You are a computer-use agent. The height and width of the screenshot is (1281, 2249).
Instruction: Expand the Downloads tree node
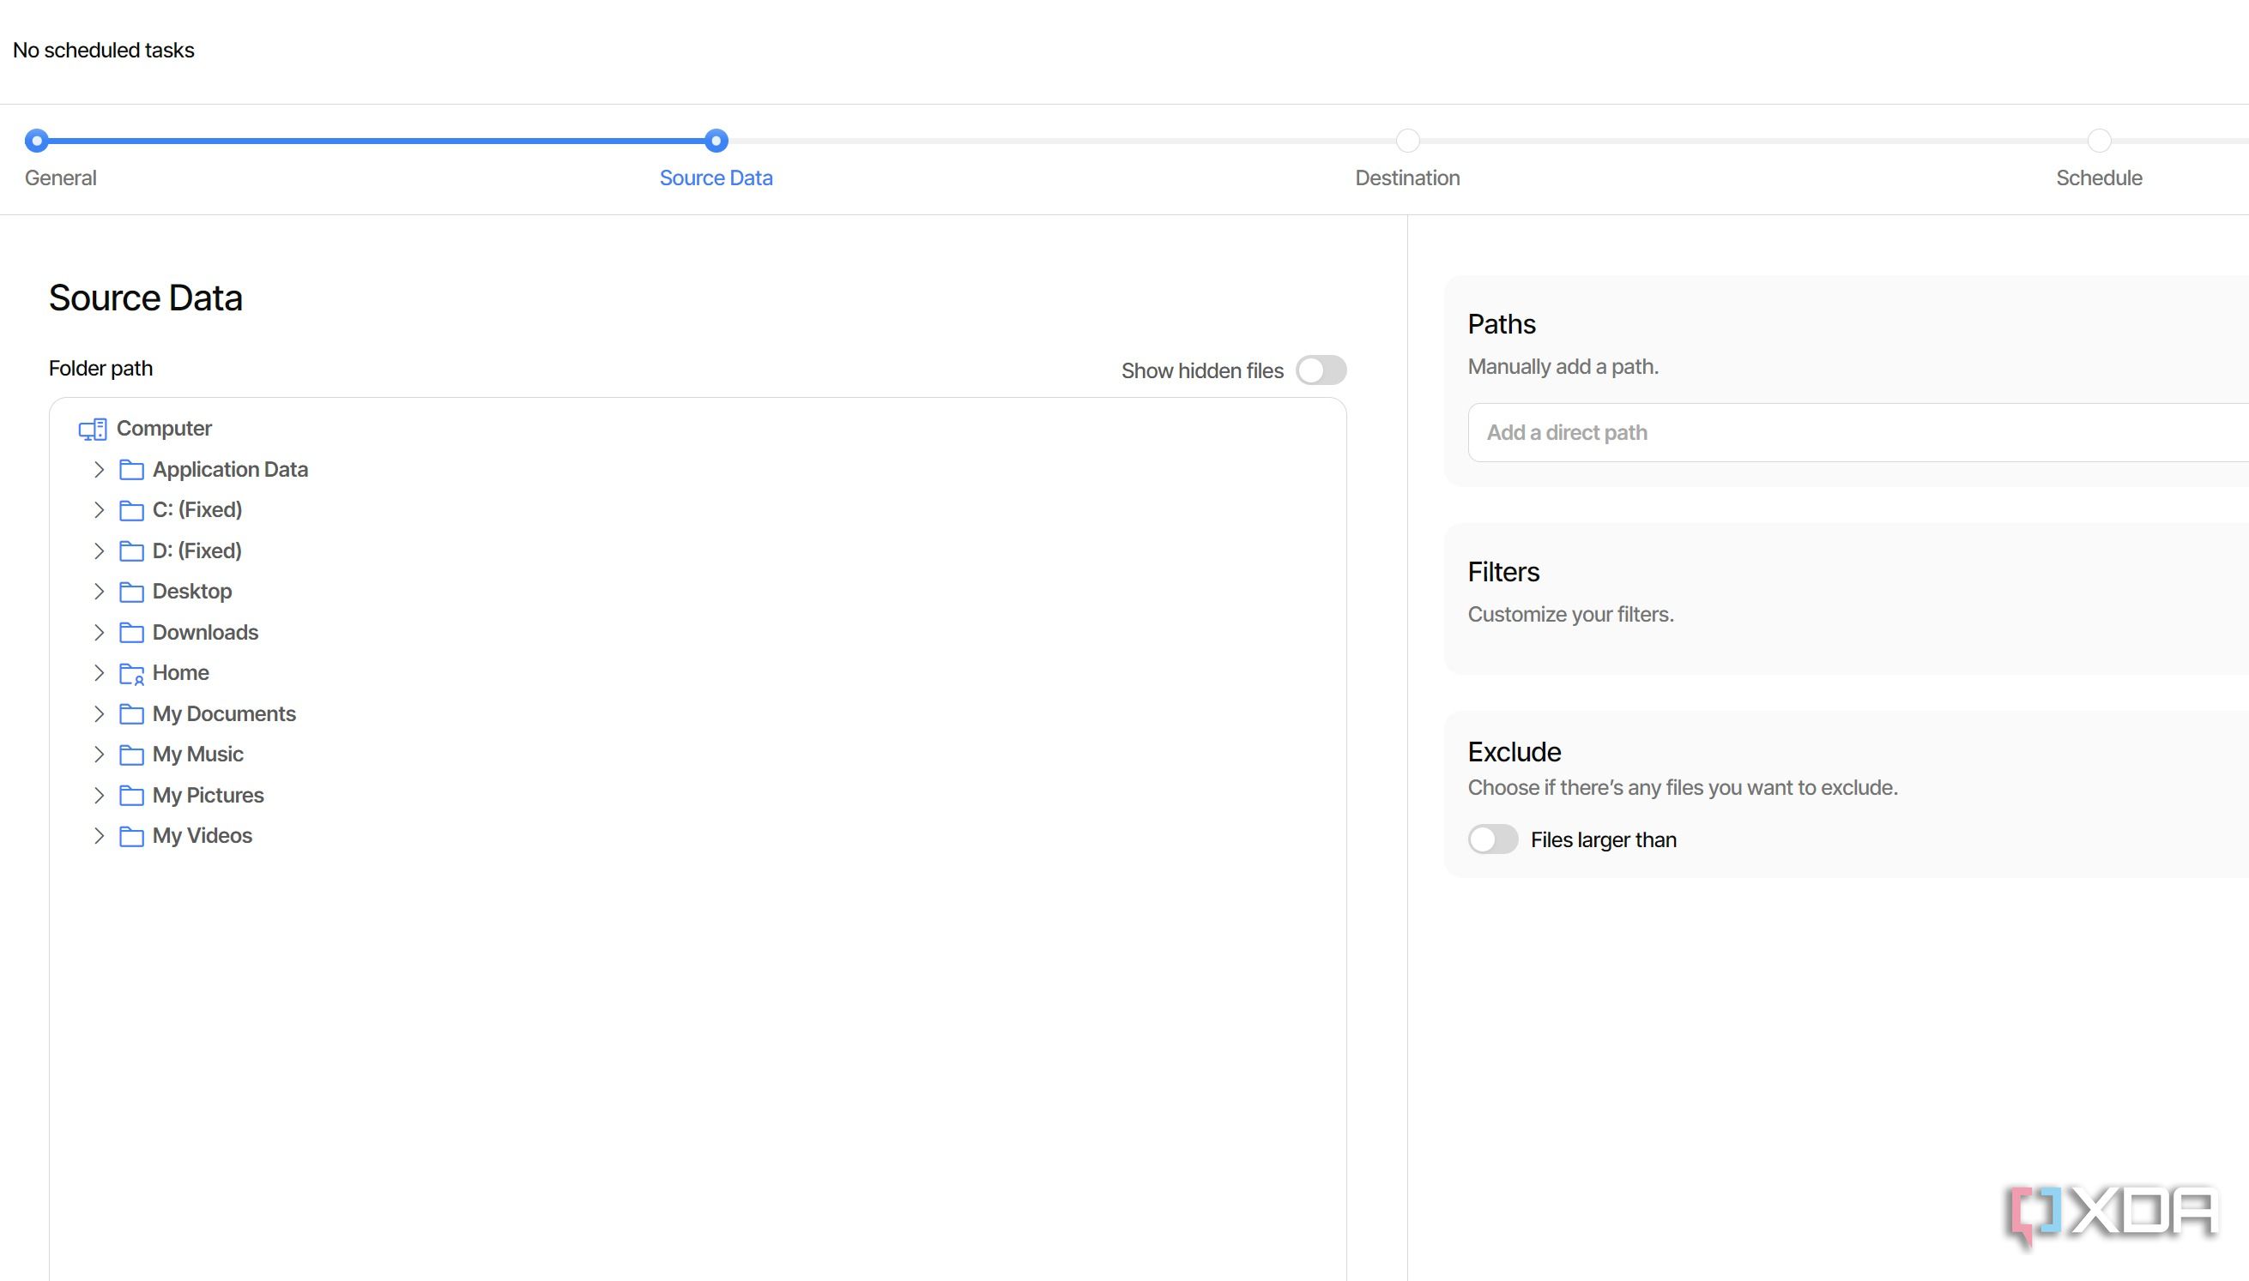pos(99,633)
